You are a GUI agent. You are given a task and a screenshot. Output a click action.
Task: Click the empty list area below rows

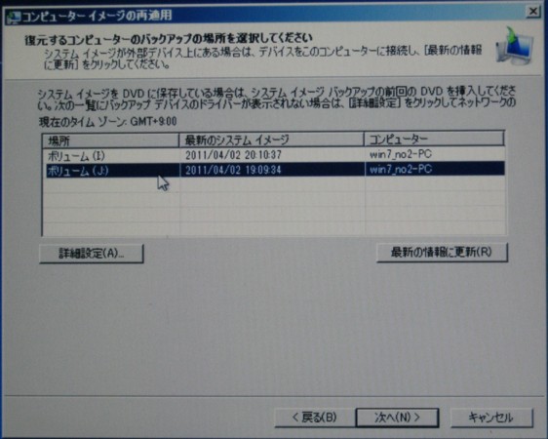tap(273, 206)
